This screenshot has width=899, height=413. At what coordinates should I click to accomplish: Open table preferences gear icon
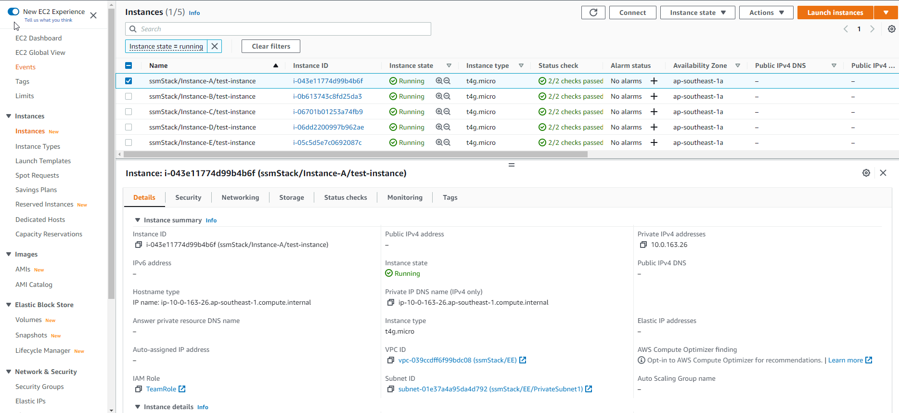point(891,29)
